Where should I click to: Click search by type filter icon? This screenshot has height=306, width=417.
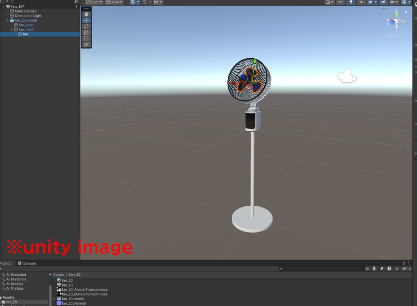pos(375,269)
